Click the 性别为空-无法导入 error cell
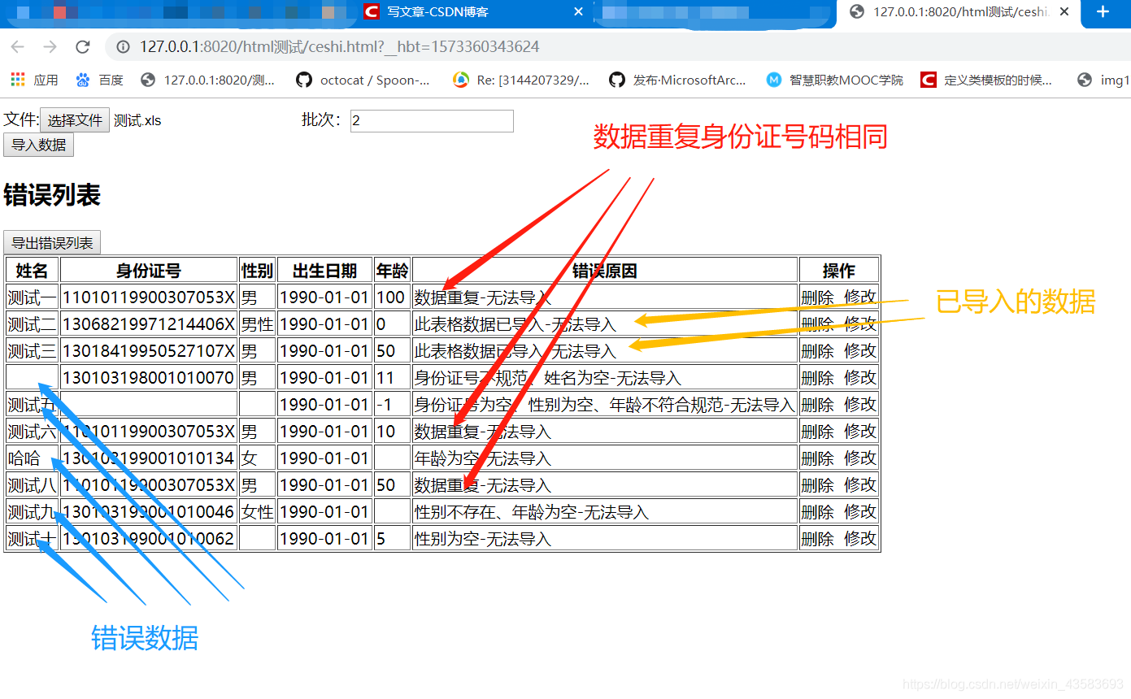 click(605, 539)
